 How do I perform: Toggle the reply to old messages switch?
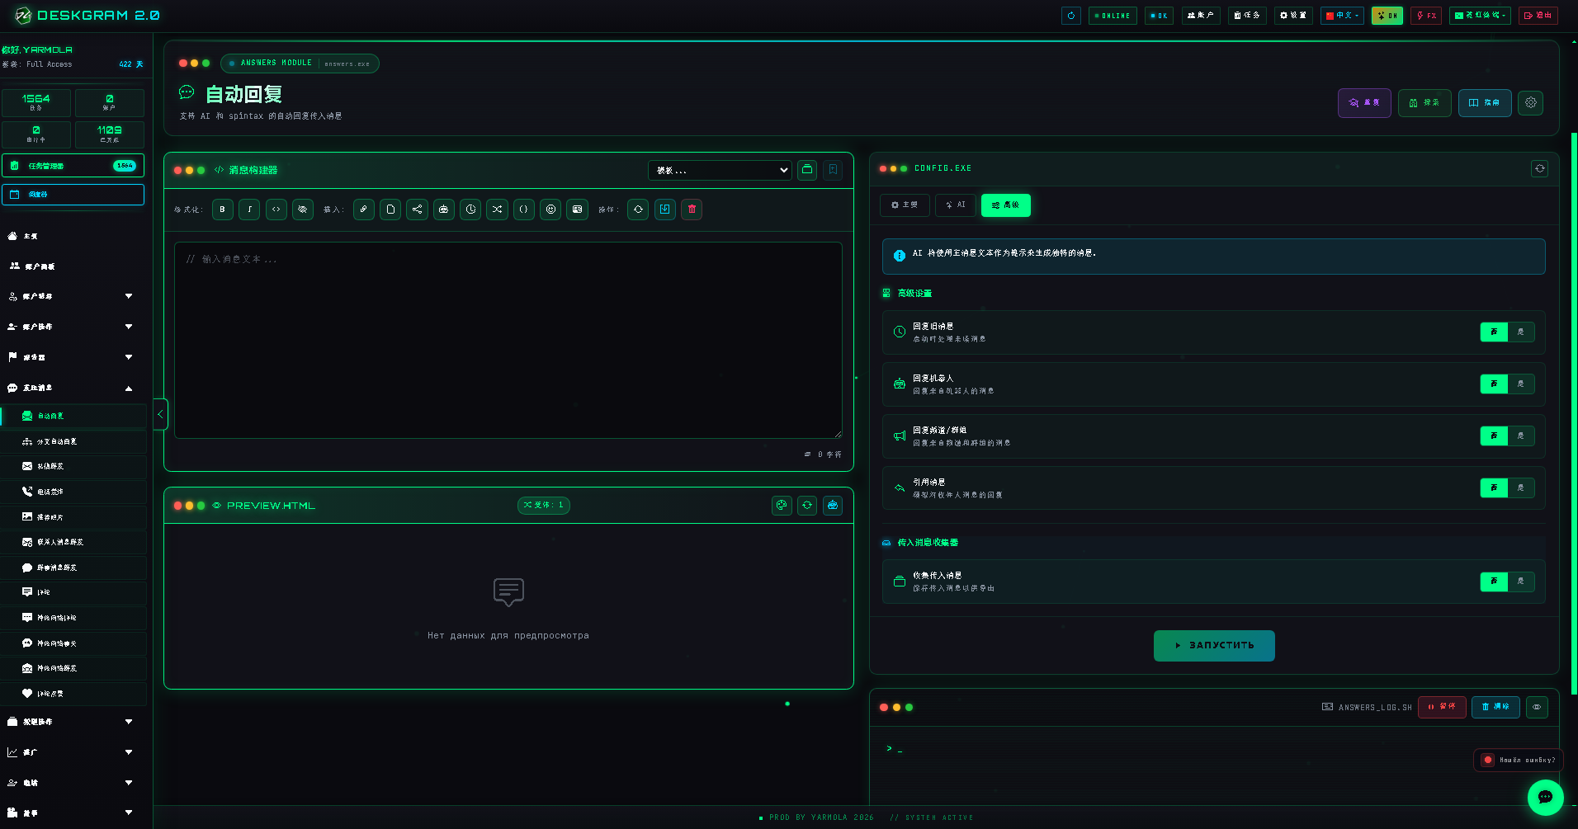(x=1507, y=332)
